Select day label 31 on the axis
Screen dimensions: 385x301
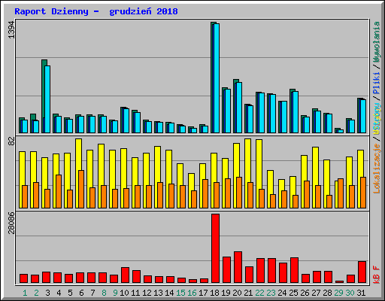361,293
